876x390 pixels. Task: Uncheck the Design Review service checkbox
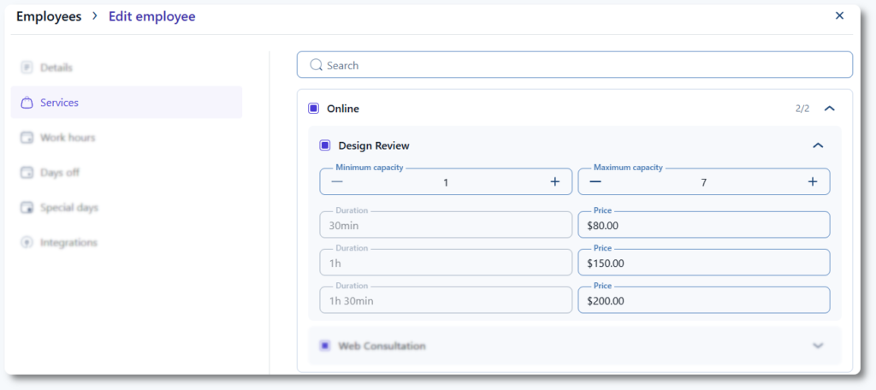coord(325,145)
